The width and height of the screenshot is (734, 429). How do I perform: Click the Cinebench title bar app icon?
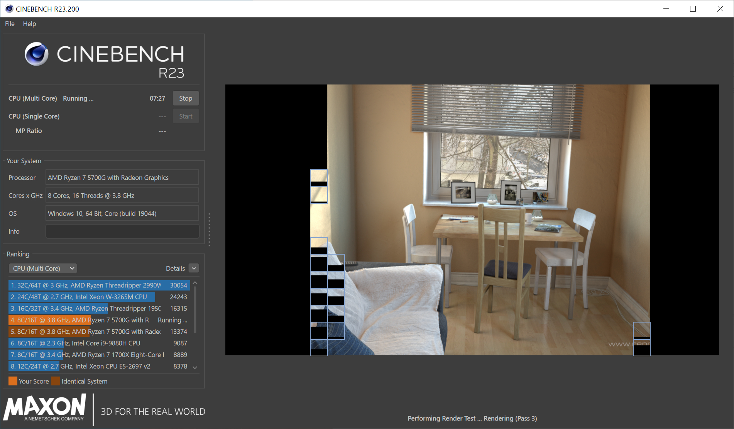click(9, 9)
